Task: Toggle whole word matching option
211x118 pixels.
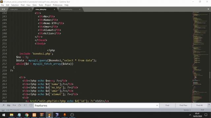Action: pyautogui.click(x=14, y=105)
